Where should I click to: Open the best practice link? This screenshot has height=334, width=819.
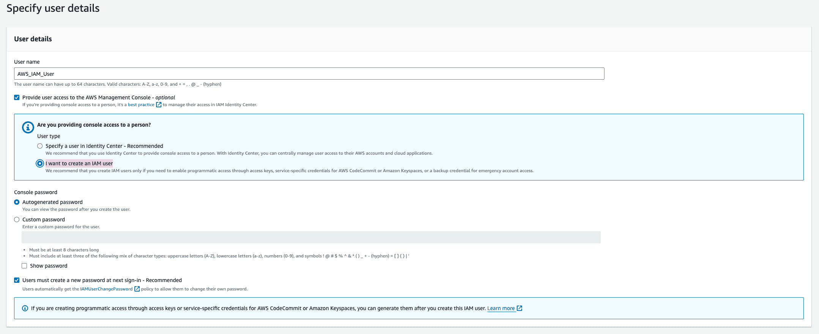coord(141,105)
